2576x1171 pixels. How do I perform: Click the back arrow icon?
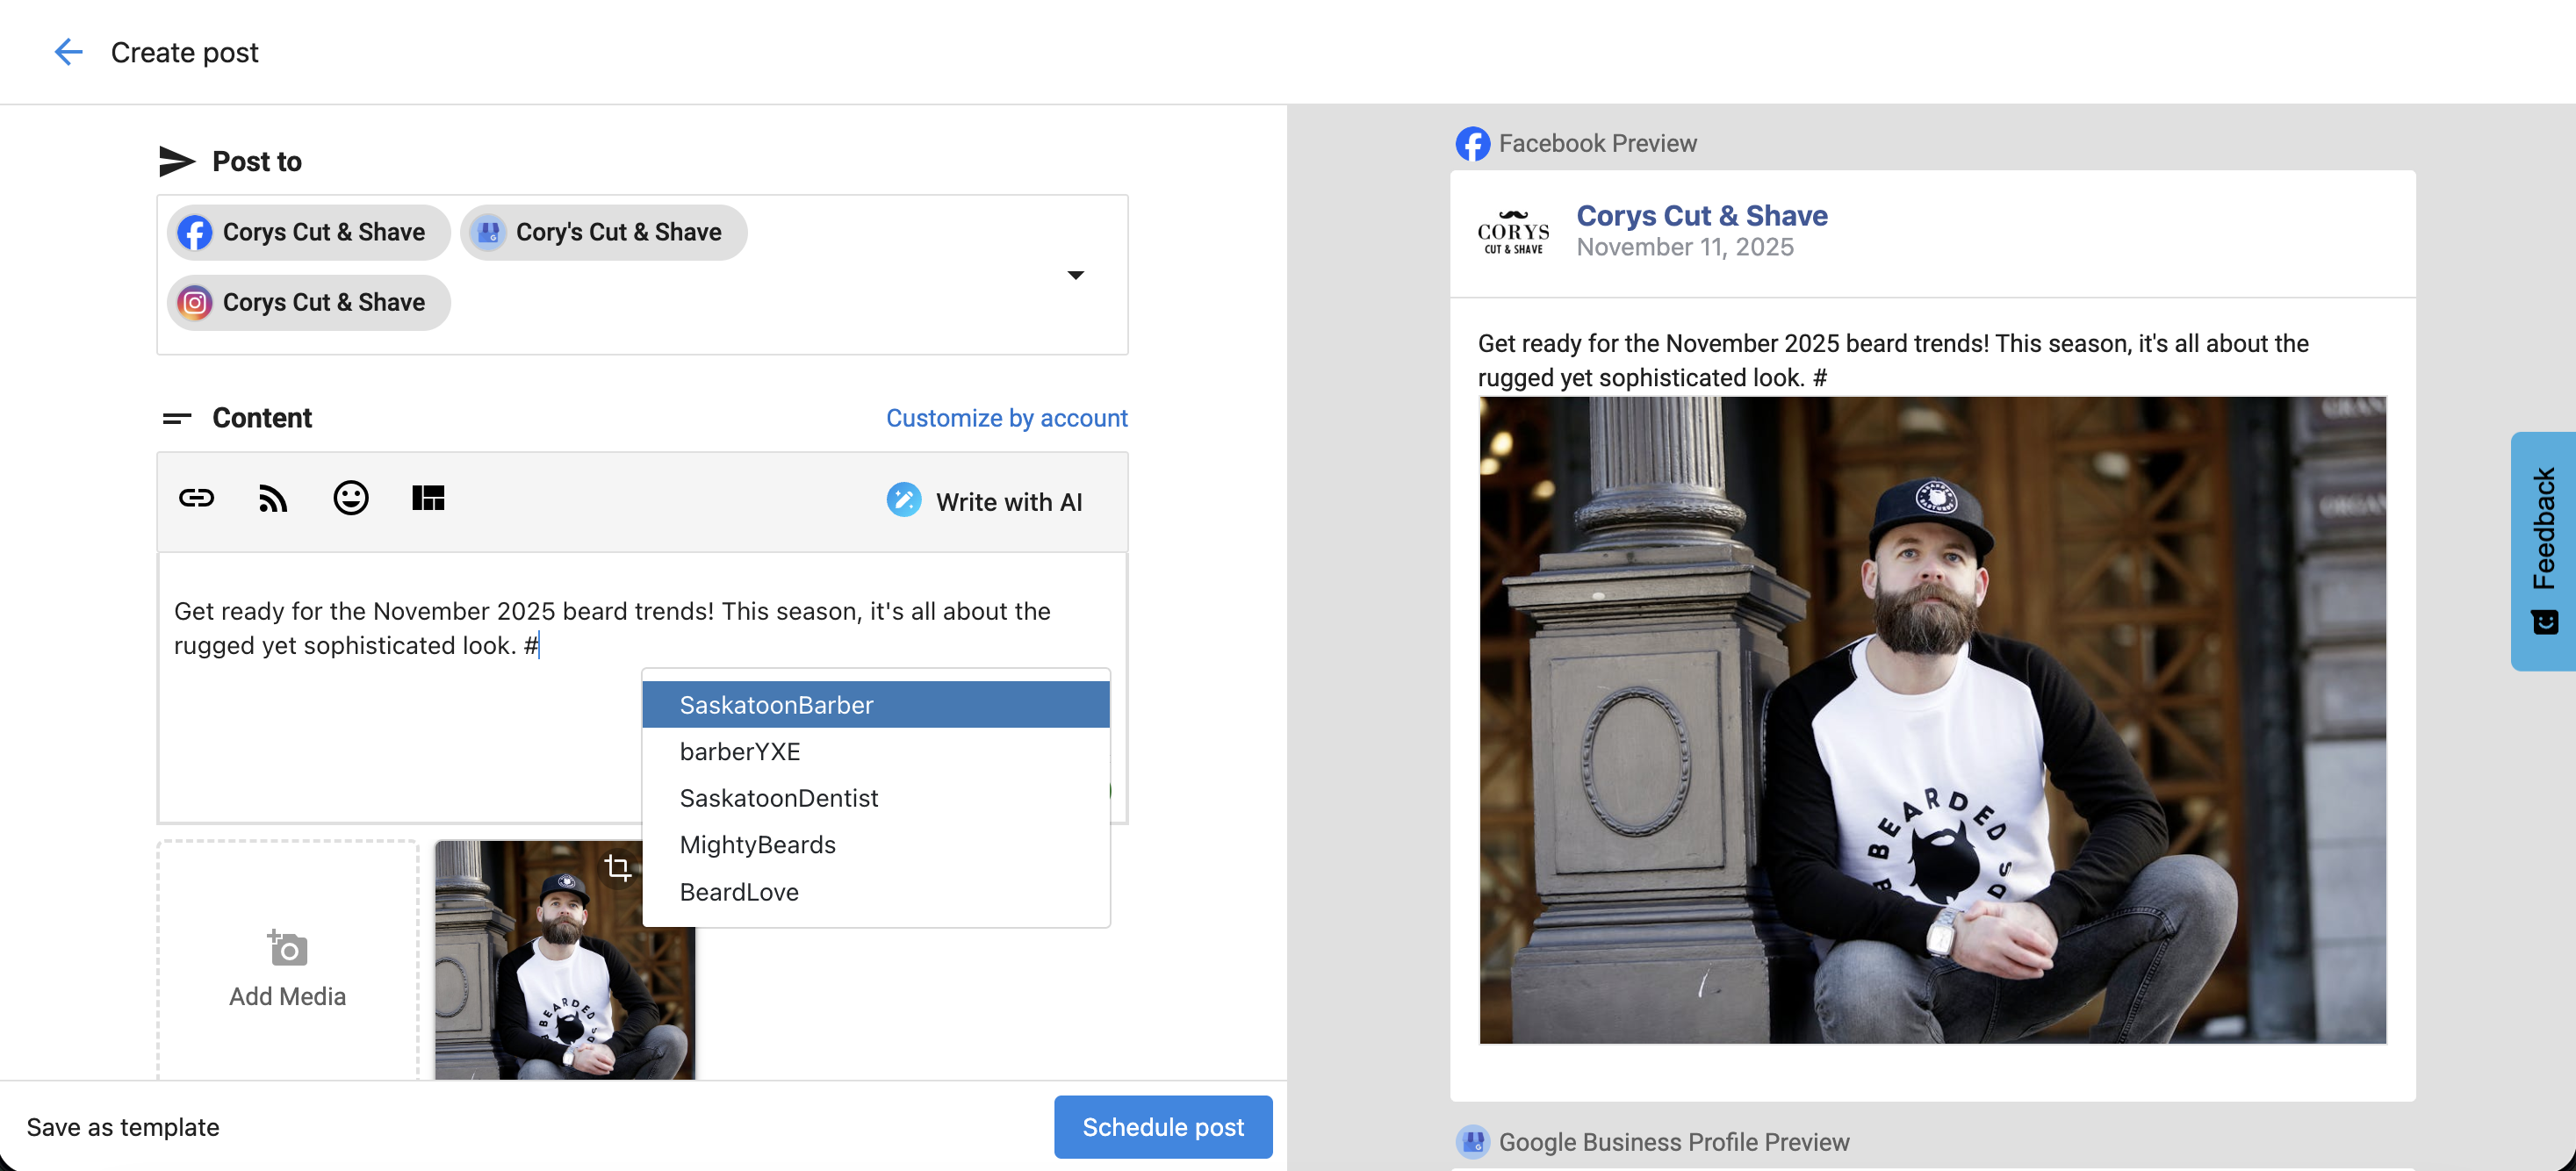(x=68, y=52)
